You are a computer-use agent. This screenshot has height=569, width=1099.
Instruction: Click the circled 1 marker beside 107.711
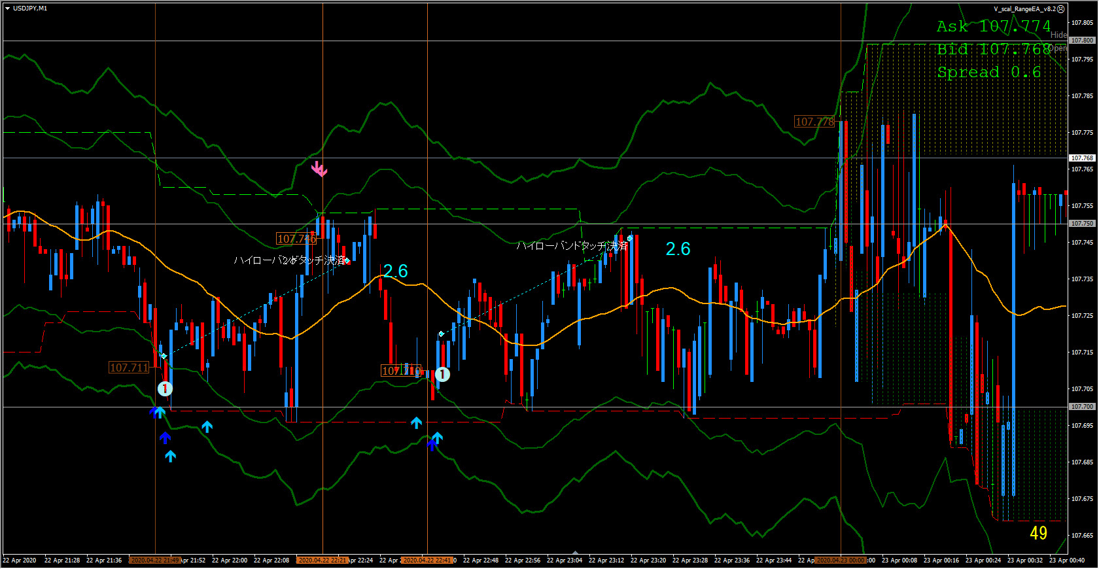[165, 389]
